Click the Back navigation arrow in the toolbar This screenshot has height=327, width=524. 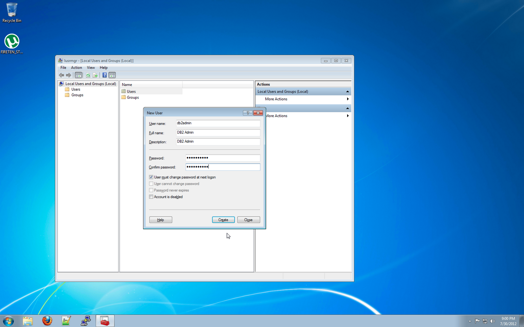click(61, 75)
